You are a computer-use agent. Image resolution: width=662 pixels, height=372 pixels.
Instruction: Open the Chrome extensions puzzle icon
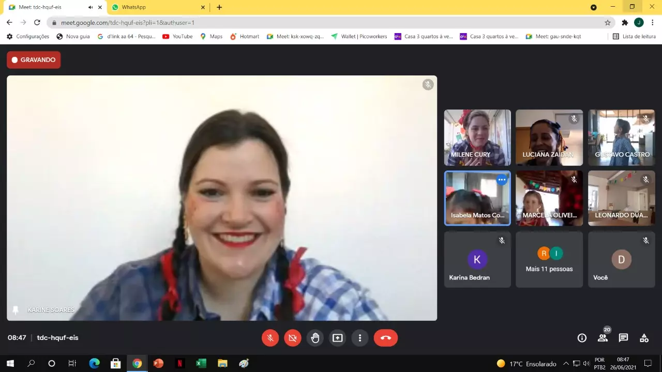point(625,23)
